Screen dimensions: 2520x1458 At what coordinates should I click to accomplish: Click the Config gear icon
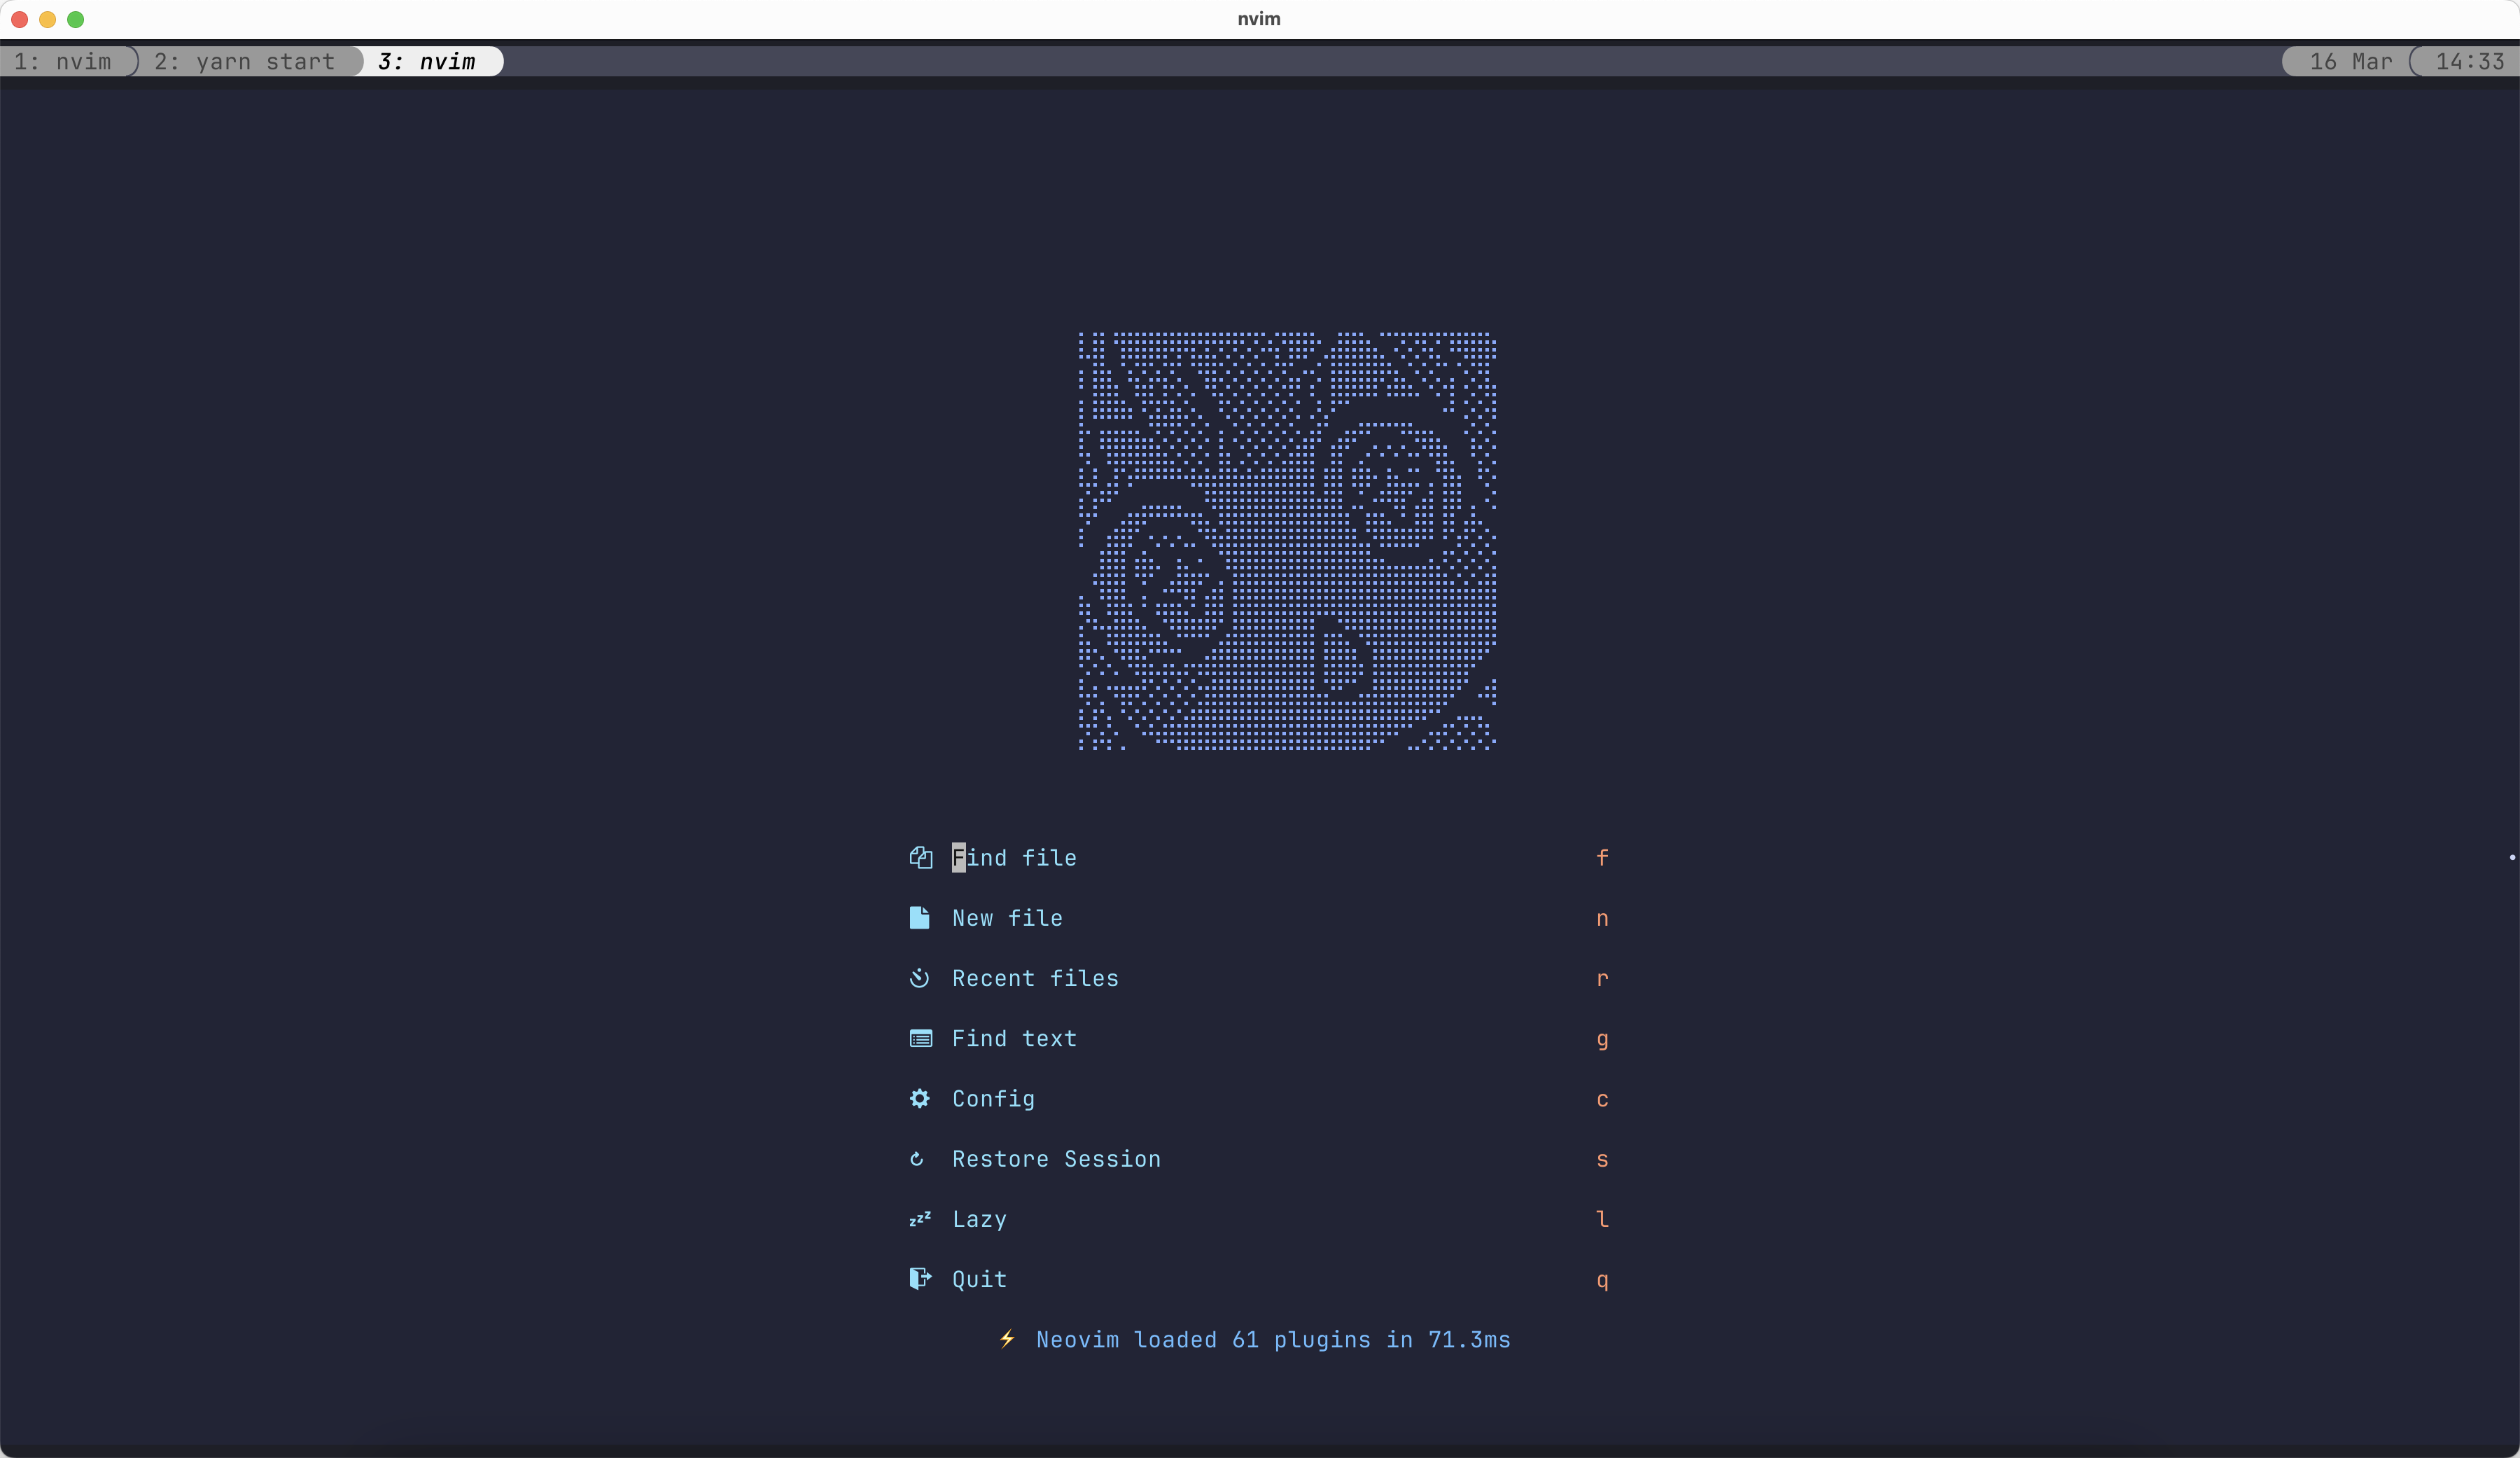coord(919,1098)
